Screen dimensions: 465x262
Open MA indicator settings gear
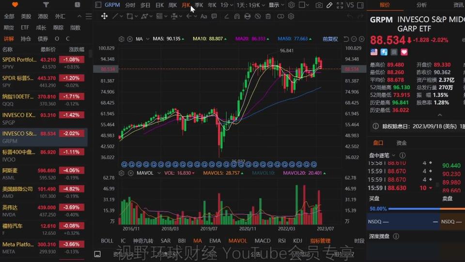pyautogui.click(x=121, y=39)
